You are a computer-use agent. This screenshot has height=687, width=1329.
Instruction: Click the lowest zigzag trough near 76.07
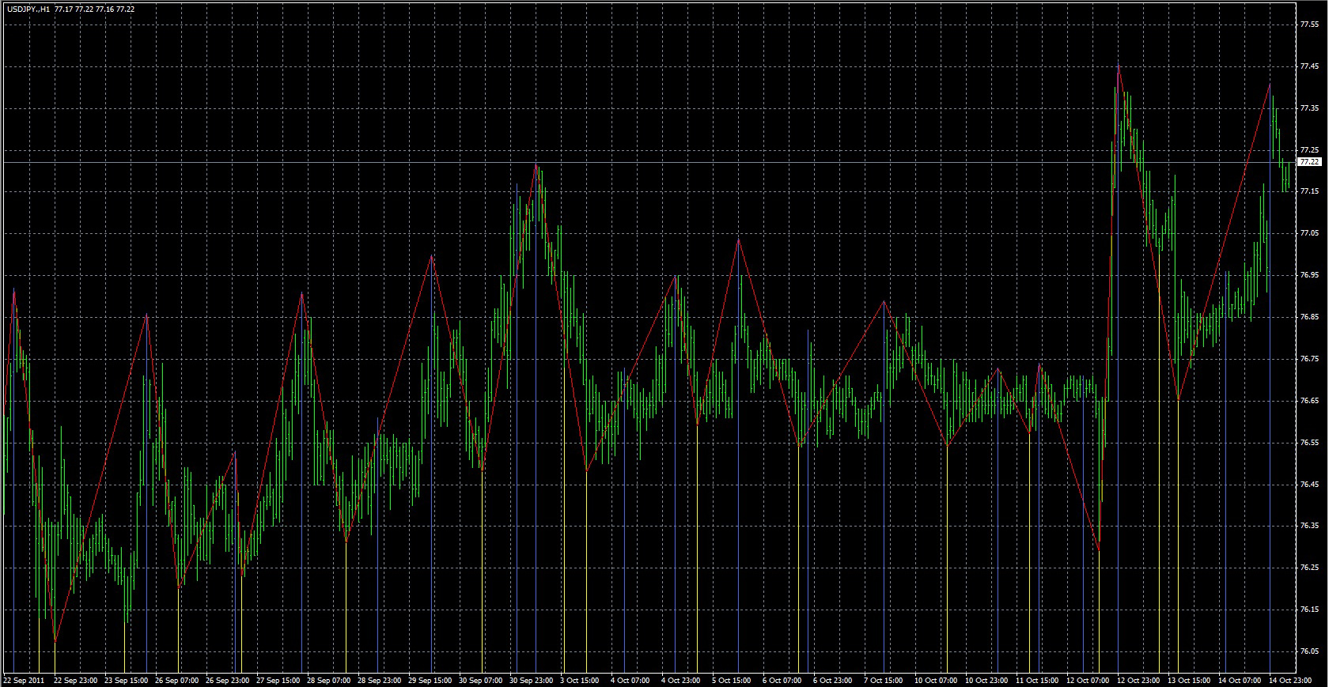coord(55,640)
